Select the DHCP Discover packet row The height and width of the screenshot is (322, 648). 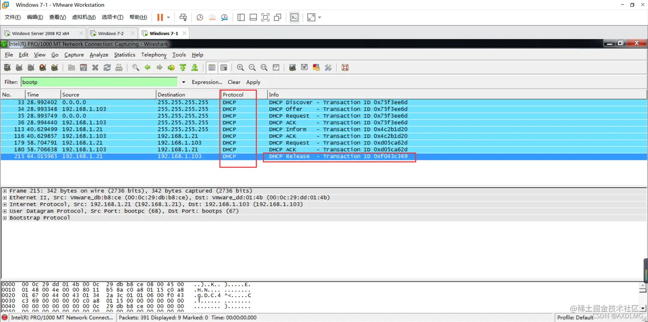324,102
